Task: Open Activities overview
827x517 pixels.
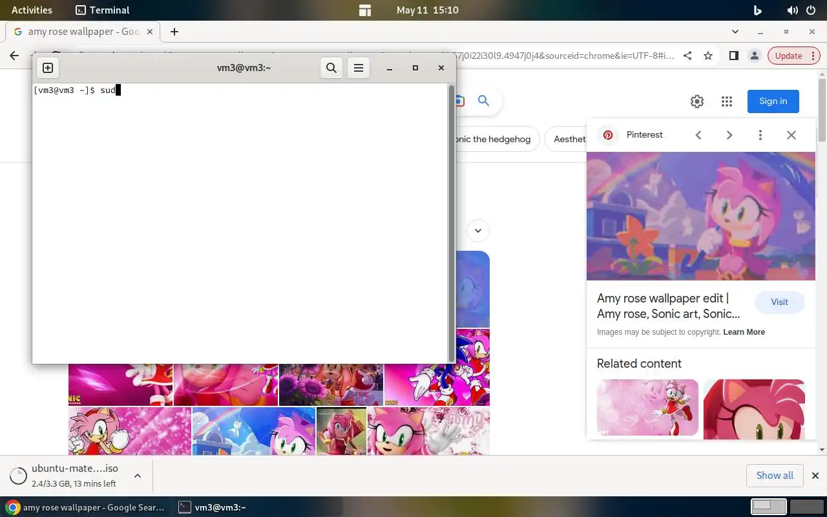Action: point(32,10)
